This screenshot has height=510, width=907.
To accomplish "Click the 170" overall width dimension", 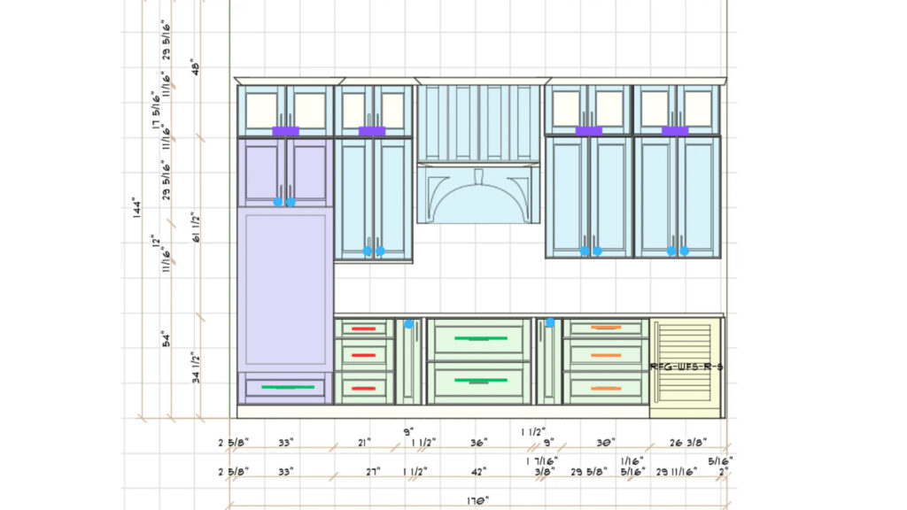I will click(x=477, y=501).
